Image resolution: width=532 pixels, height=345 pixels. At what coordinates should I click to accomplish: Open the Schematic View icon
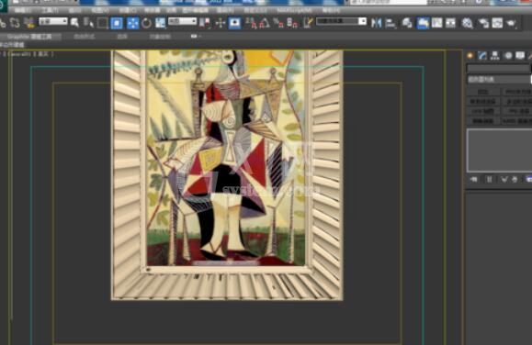tap(450, 23)
